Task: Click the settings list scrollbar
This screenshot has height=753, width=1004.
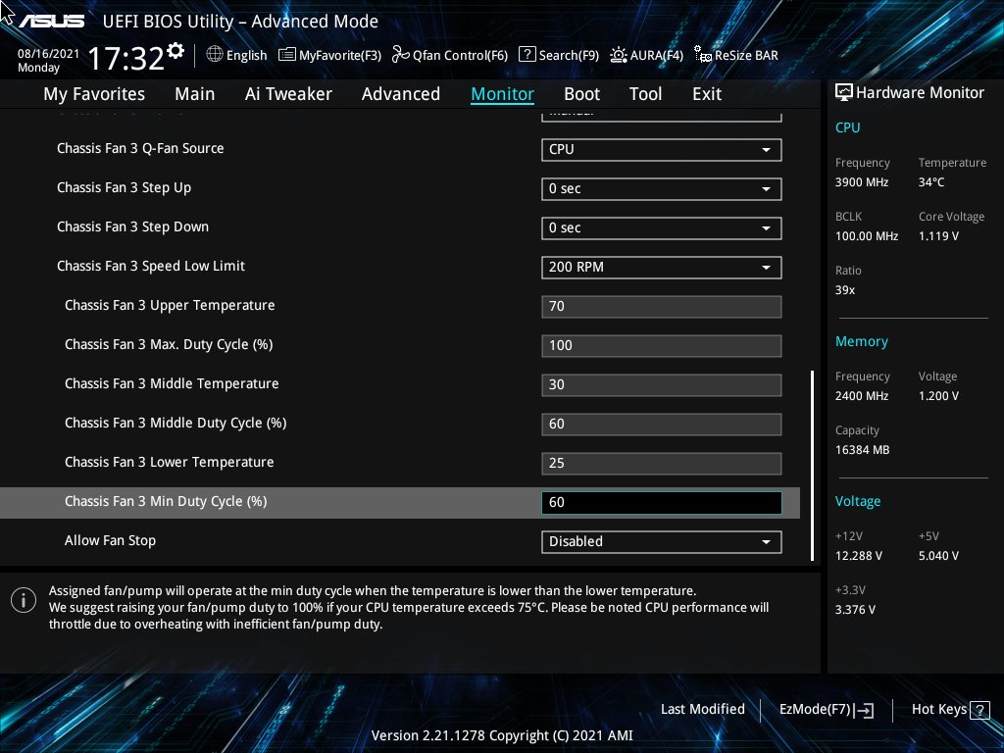Action: (x=813, y=466)
